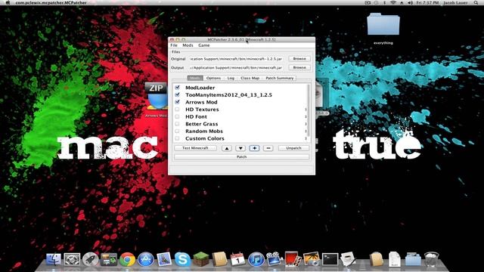Click the Original jar path field
Viewport: 484px width, 272px height.
point(236,59)
